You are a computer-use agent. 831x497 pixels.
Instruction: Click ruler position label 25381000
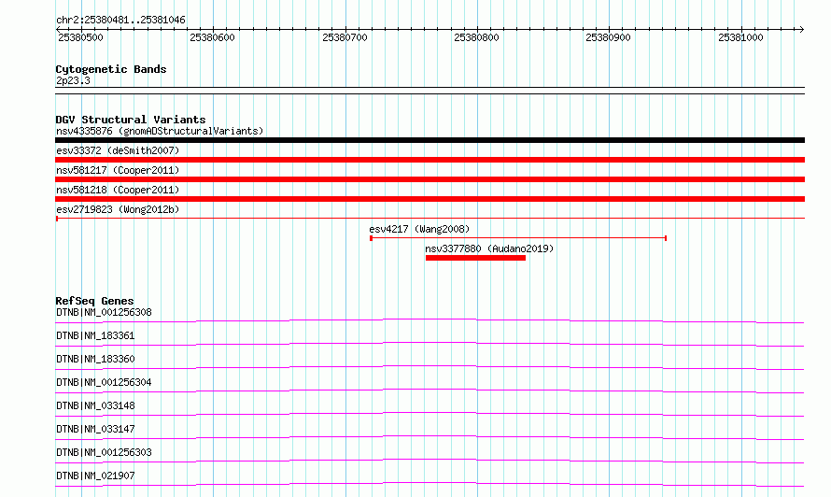(x=740, y=37)
